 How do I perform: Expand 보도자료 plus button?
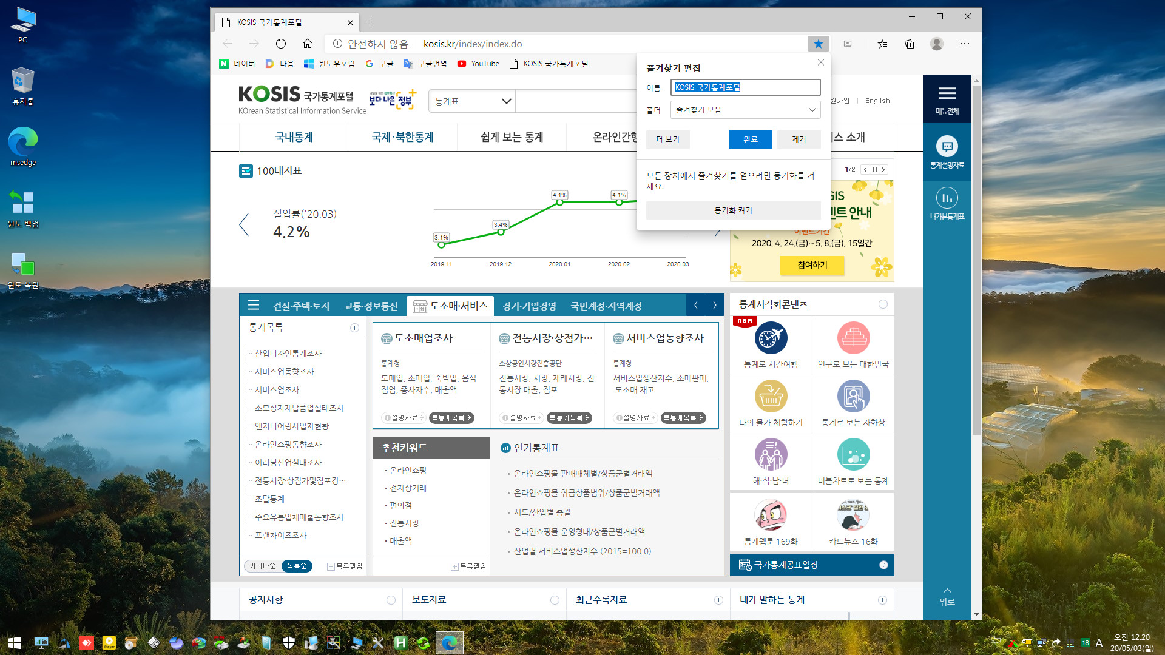(555, 600)
